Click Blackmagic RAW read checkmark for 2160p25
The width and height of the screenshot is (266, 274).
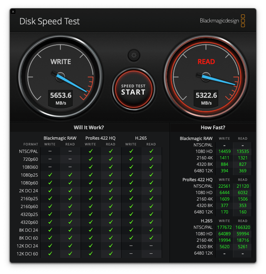pos(70,198)
